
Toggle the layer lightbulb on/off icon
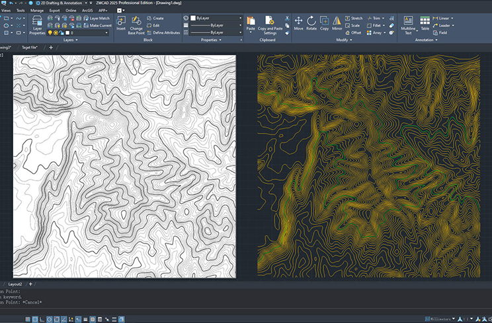51,32
